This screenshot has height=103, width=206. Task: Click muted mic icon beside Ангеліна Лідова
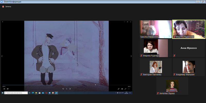click(158, 93)
